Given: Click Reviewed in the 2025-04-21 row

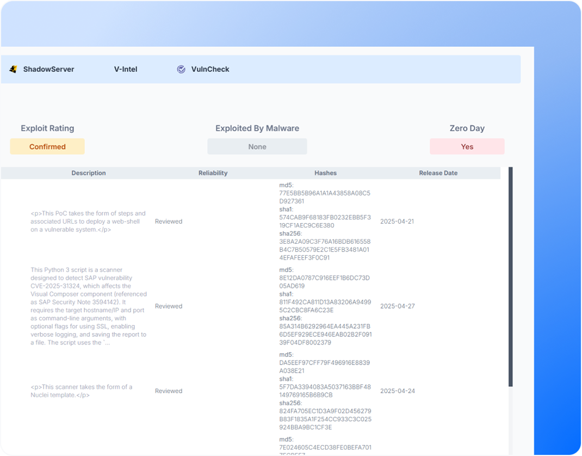Looking at the screenshot, I should 169,221.
